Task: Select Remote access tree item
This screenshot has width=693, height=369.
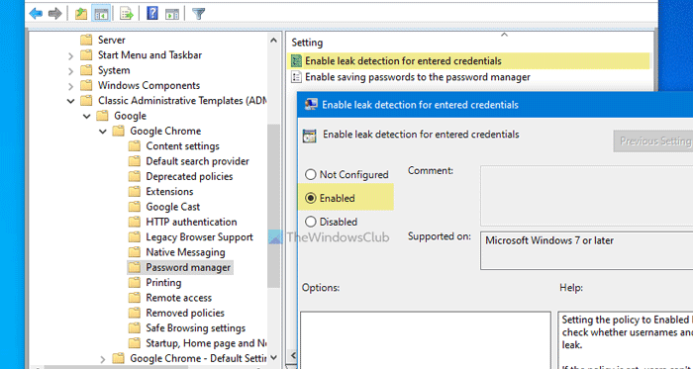Action: click(x=178, y=298)
